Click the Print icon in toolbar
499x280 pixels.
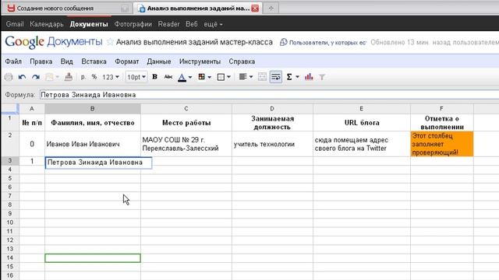pos(9,77)
